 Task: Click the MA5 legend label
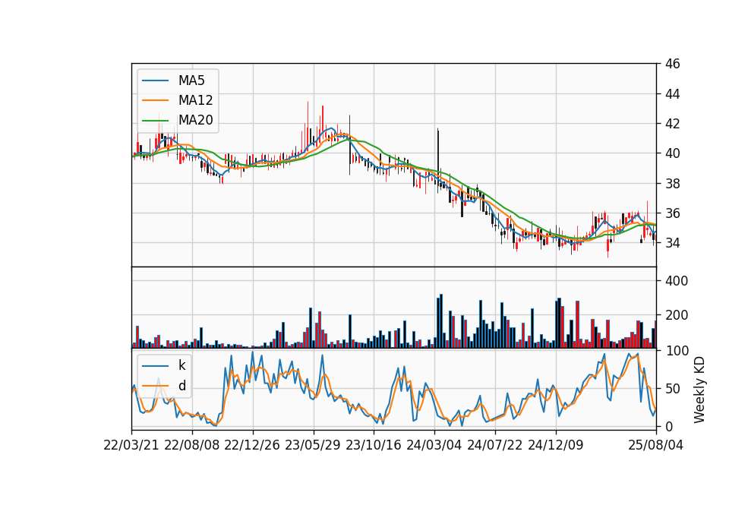click(191, 80)
